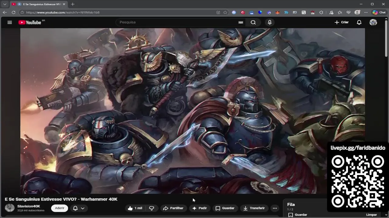
Task: Start voice search with the microphone
Action: [270, 22]
